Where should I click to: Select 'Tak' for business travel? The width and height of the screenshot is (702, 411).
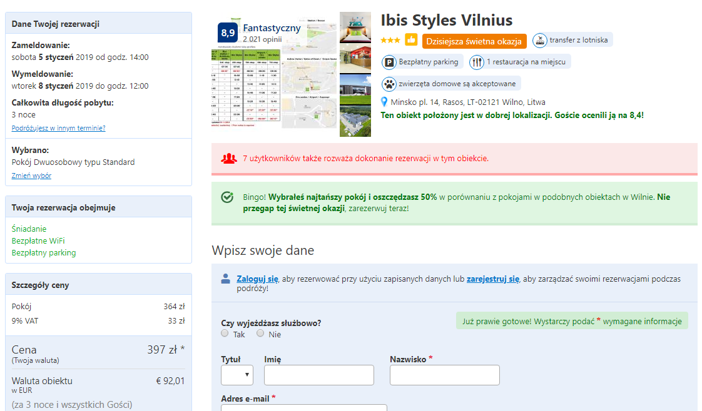[x=225, y=334]
